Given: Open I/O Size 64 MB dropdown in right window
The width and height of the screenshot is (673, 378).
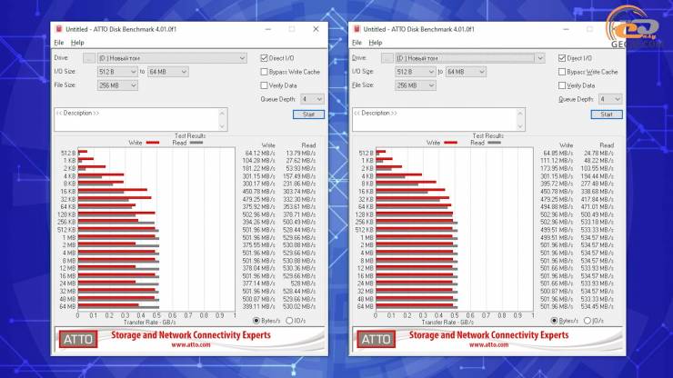Looking at the screenshot, I should point(466,72).
